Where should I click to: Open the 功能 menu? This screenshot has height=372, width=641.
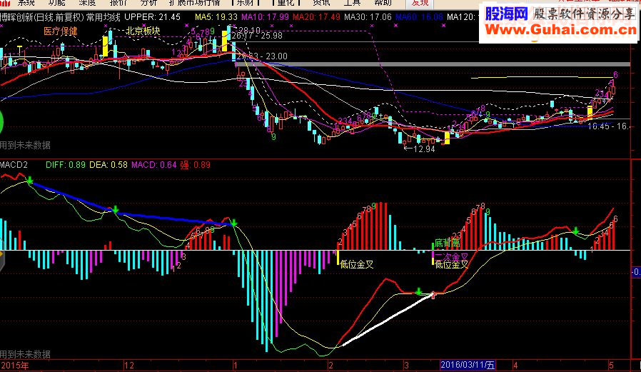pyautogui.click(x=56, y=3)
